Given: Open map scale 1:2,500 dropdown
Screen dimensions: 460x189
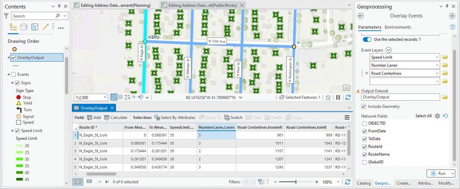Looking at the screenshot, I should pyautogui.click(x=105, y=97).
